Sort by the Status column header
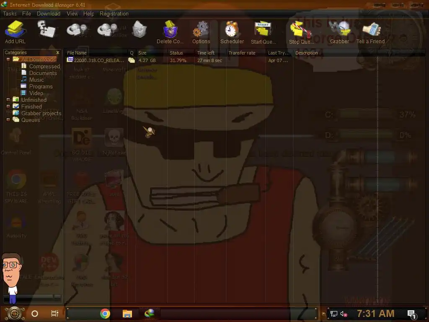This screenshot has height=322, width=429. 181,53
